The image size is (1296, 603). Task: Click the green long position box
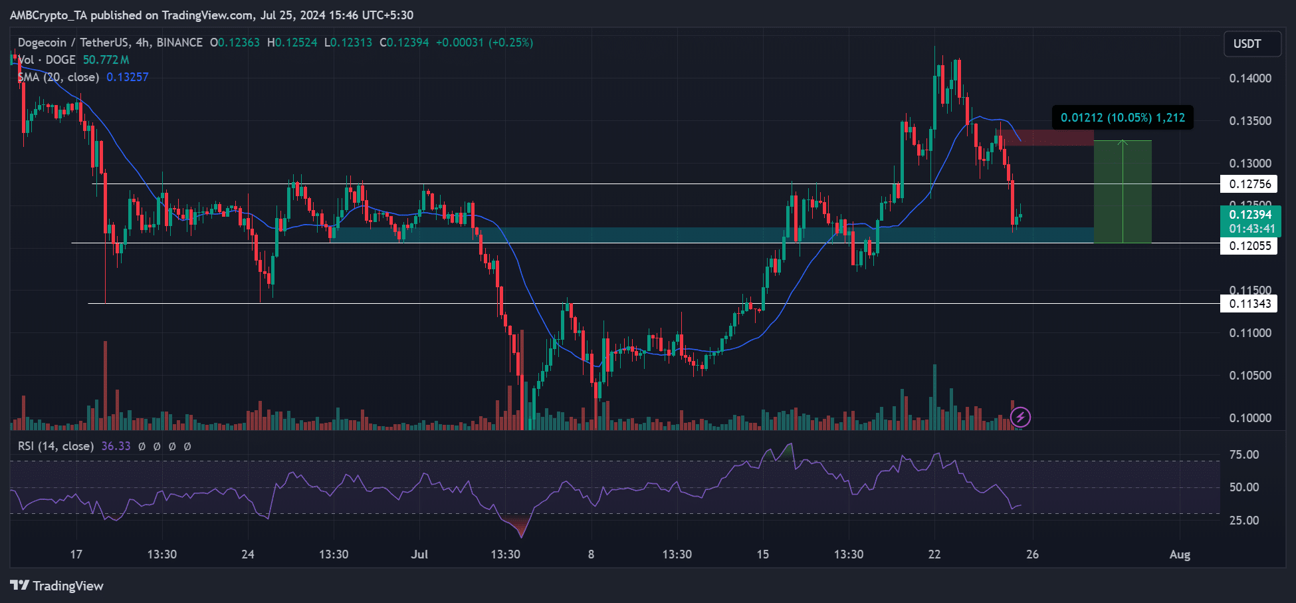click(x=1123, y=192)
